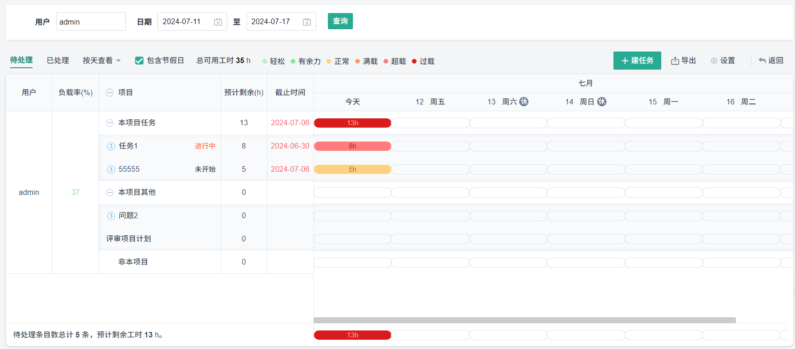The width and height of the screenshot is (795, 349).
Task: Open settings gear icon
Action: pyautogui.click(x=714, y=61)
